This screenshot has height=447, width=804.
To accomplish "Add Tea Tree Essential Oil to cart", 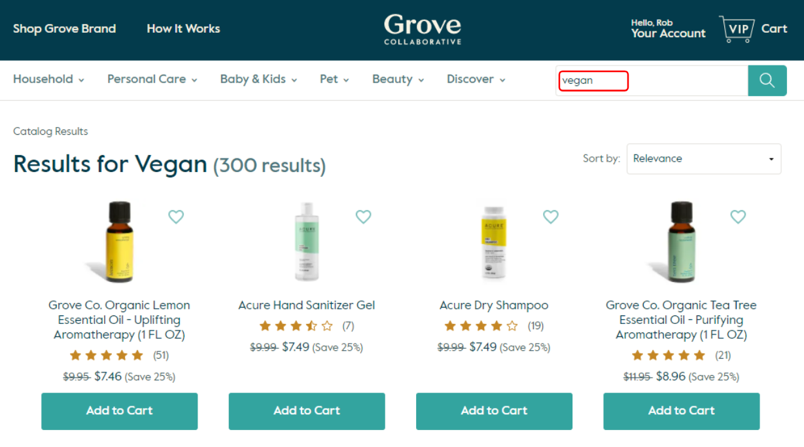I will tap(682, 411).
